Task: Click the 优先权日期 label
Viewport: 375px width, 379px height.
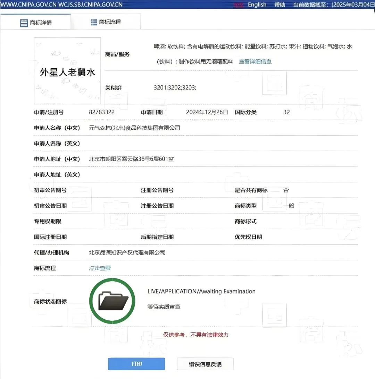Action: pos(248,237)
